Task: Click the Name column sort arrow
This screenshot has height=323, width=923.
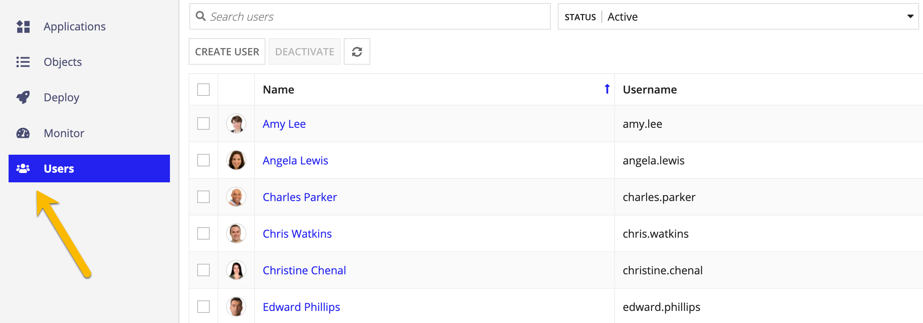Action: point(607,89)
